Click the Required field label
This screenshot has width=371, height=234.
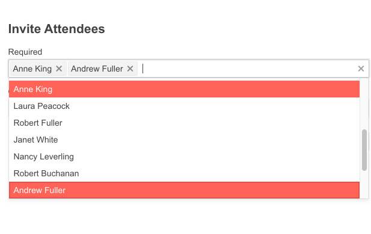click(25, 52)
